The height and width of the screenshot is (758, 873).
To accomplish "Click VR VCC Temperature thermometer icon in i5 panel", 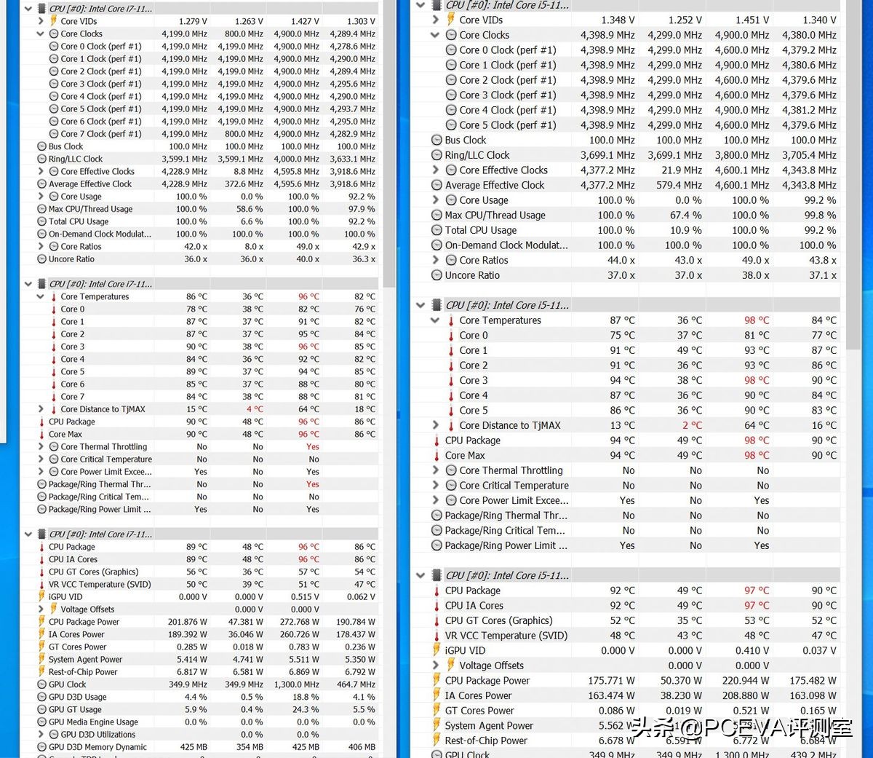I will [x=436, y=636].
